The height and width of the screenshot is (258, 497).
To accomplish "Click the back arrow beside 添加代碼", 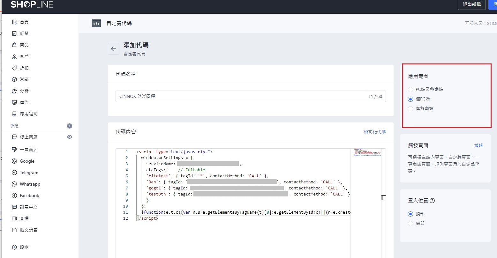I will 113,49.
